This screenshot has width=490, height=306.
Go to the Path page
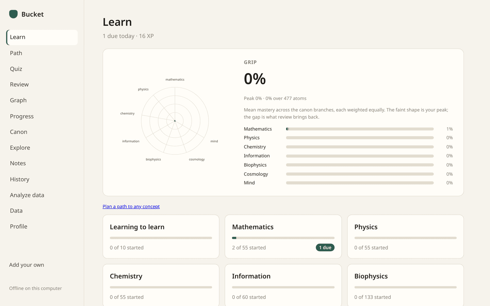click(x=42, y=53)
